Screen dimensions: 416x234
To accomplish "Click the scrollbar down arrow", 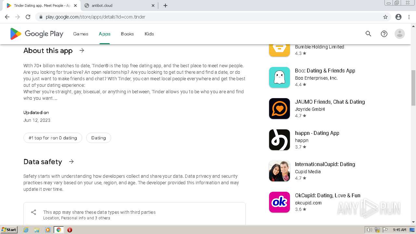I will 413,222.
